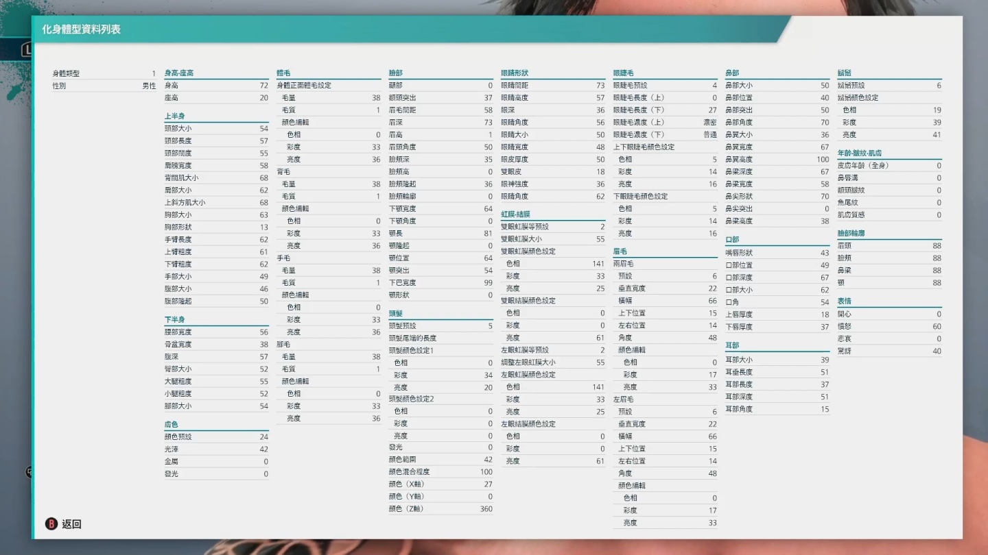Click the 化身體型資料列表 title bar
Viewport: 988px width, 555px height.
81,29
